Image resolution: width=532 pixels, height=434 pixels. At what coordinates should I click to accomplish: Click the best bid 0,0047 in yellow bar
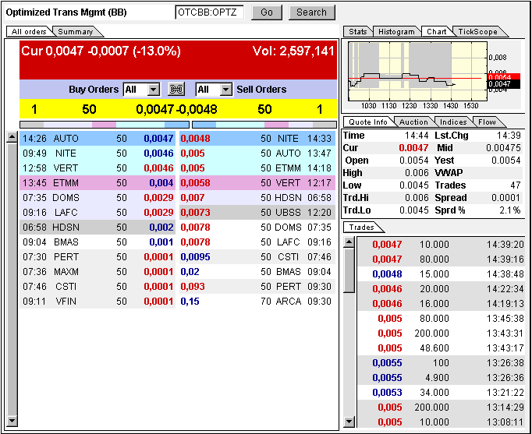coord(155,109)
